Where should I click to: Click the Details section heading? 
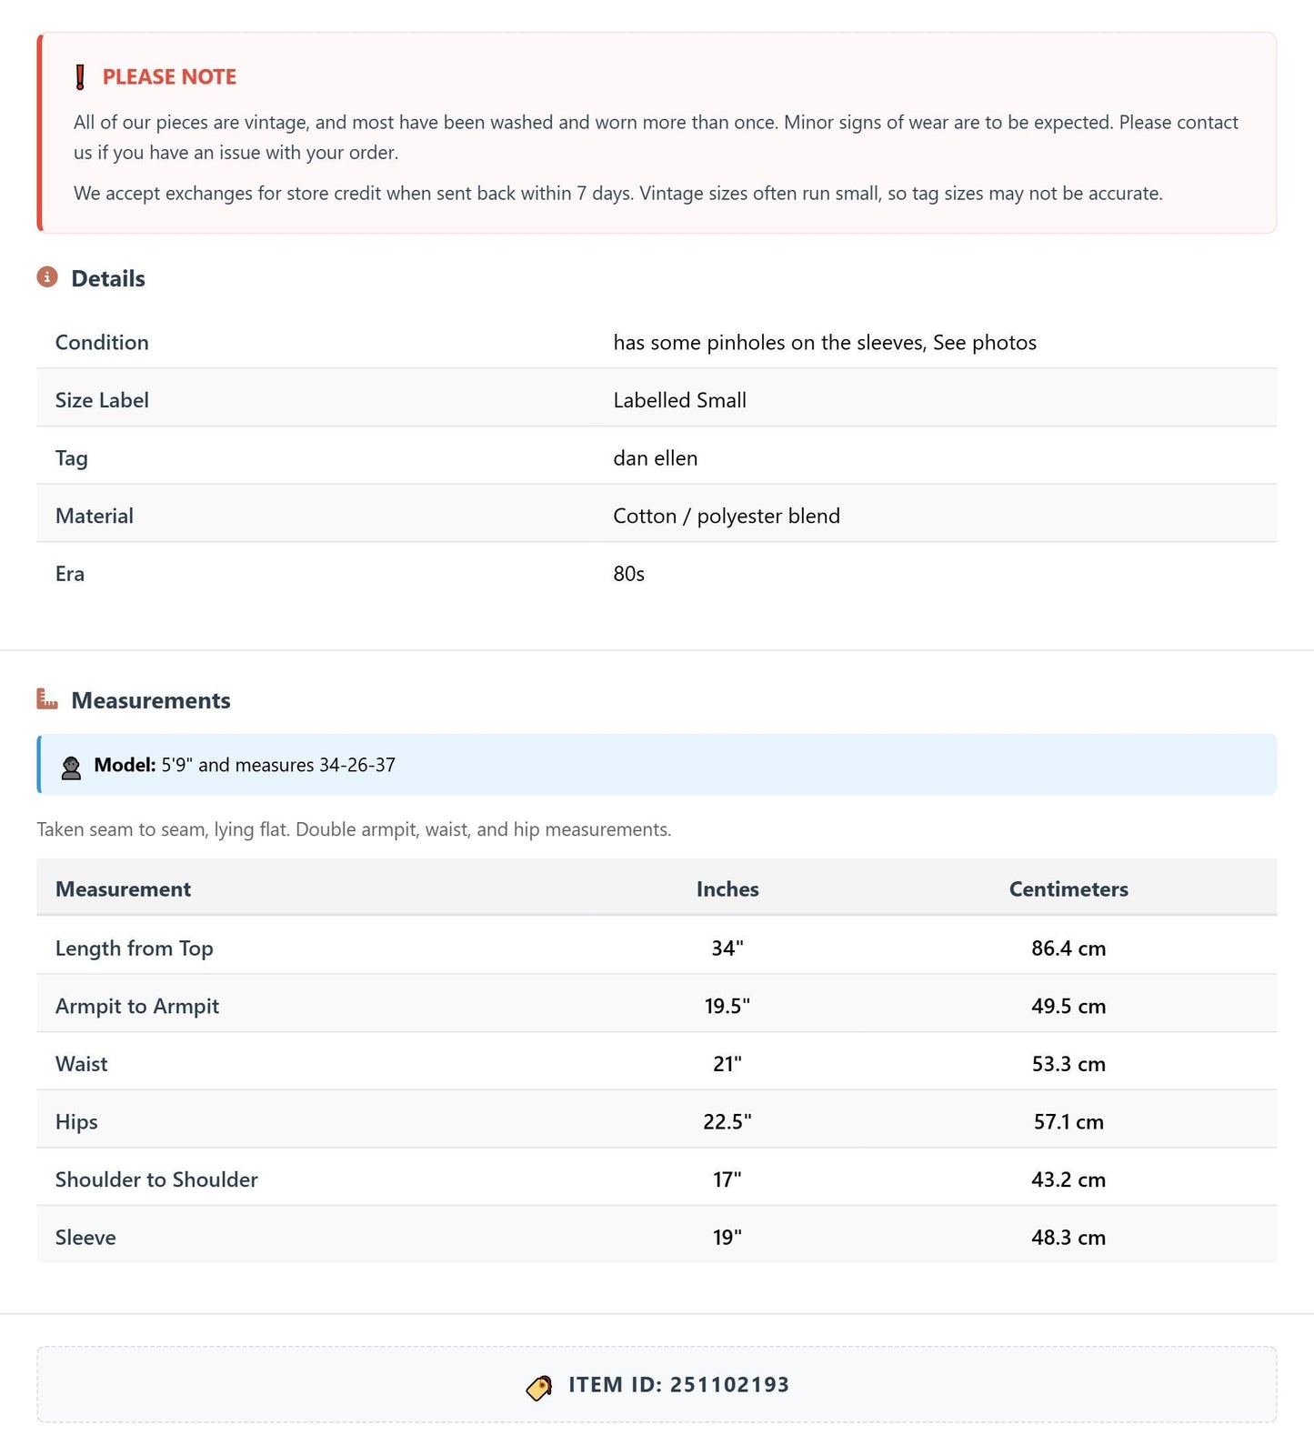pos(108,278)
